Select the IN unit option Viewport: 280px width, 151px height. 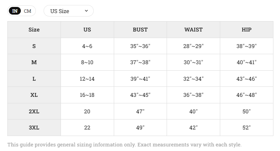point(15,11)
